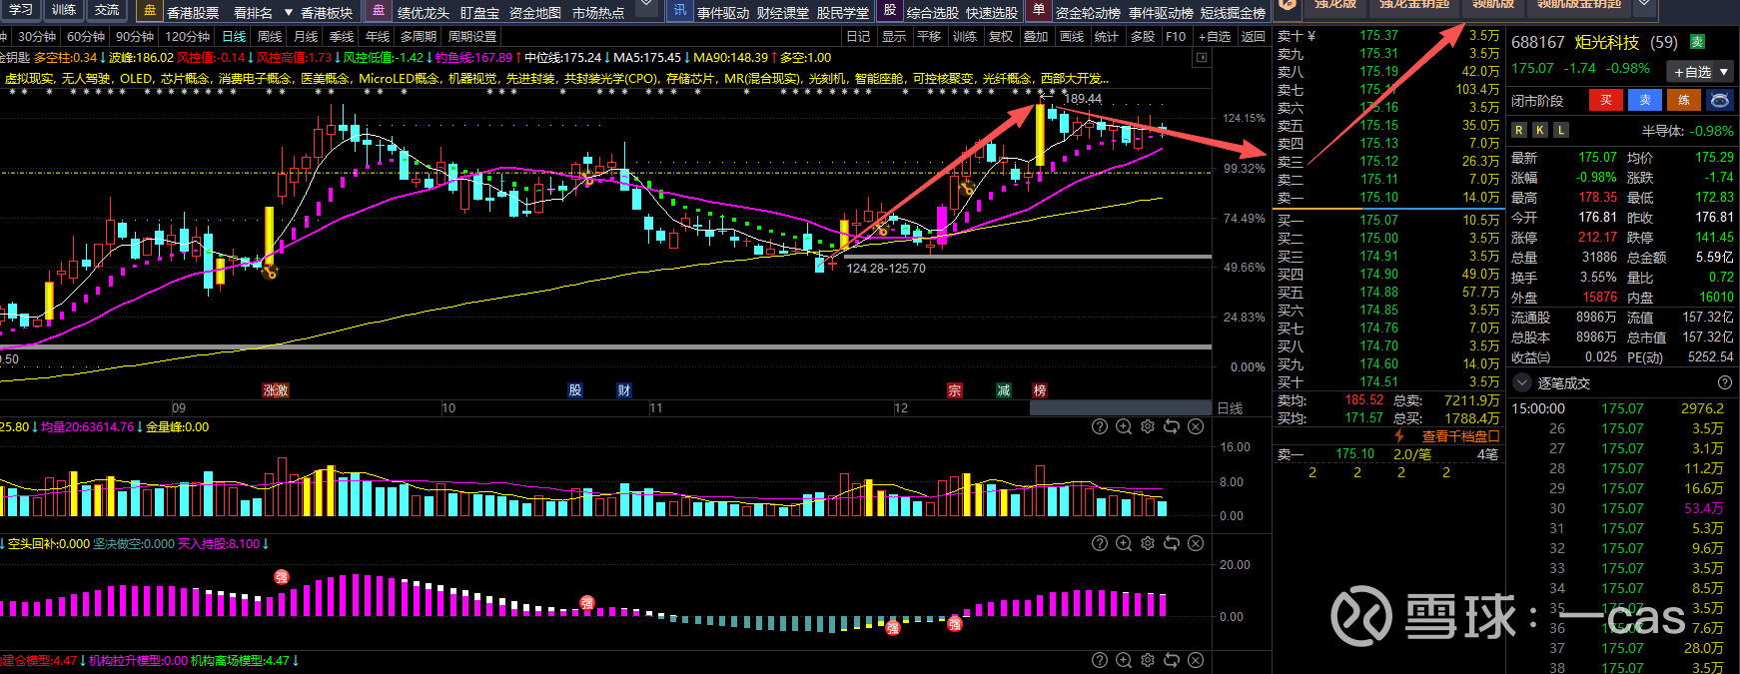The image size is (1740, 674).
Task: Click the 返回 button
Action: coord(1254,36)
